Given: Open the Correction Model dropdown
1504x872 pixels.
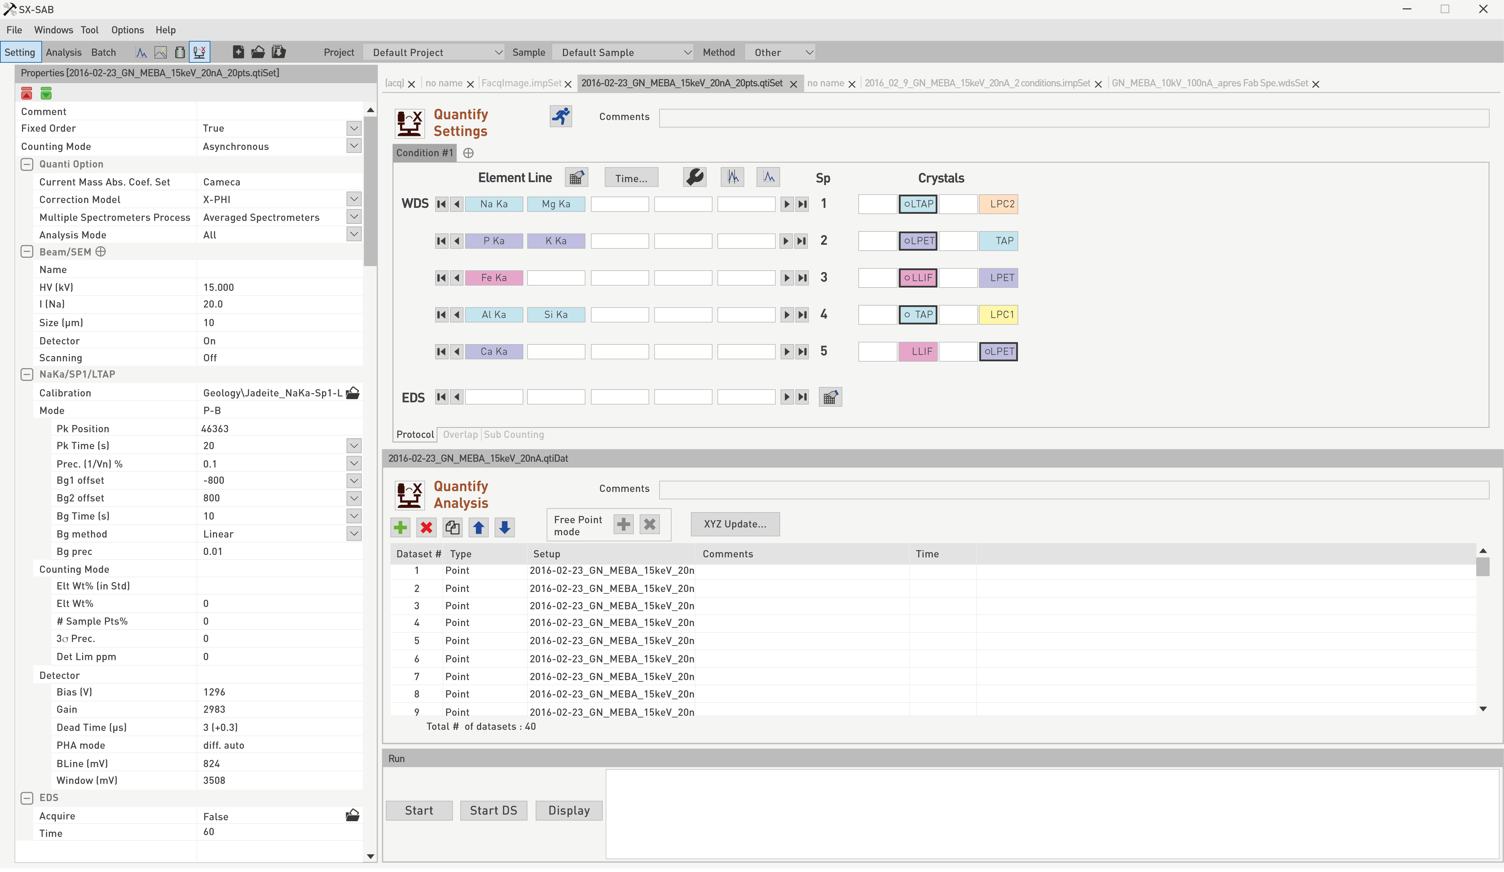Looking at the screenshot, I should (x=353, y=199).
